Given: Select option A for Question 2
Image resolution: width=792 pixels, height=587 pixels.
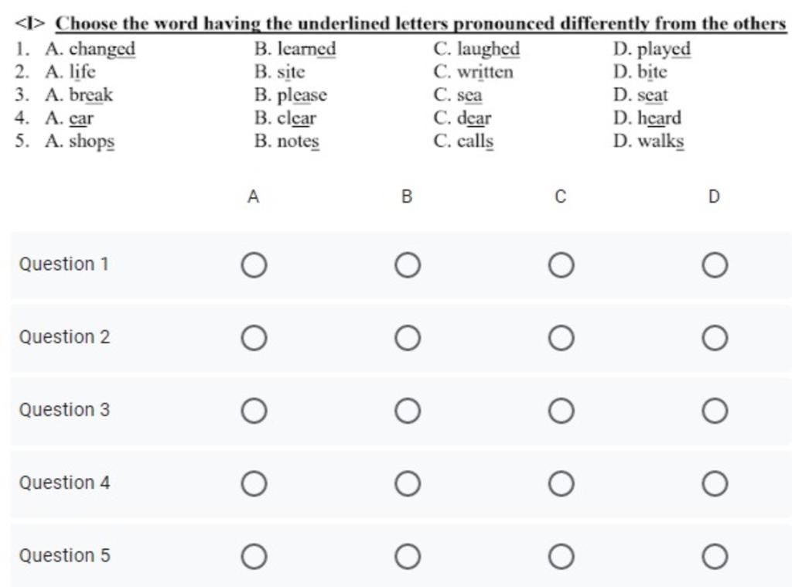Looking at the screenshot, I should (x=254, y=338).
